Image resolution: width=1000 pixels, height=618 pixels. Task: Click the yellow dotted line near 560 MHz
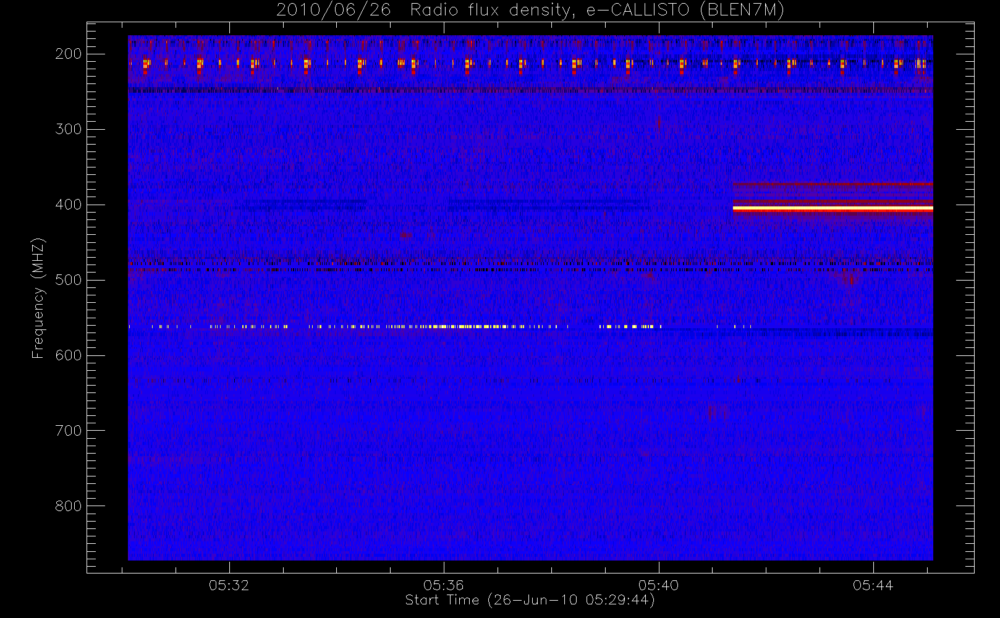pyautogui.click(x=440, y=326)
